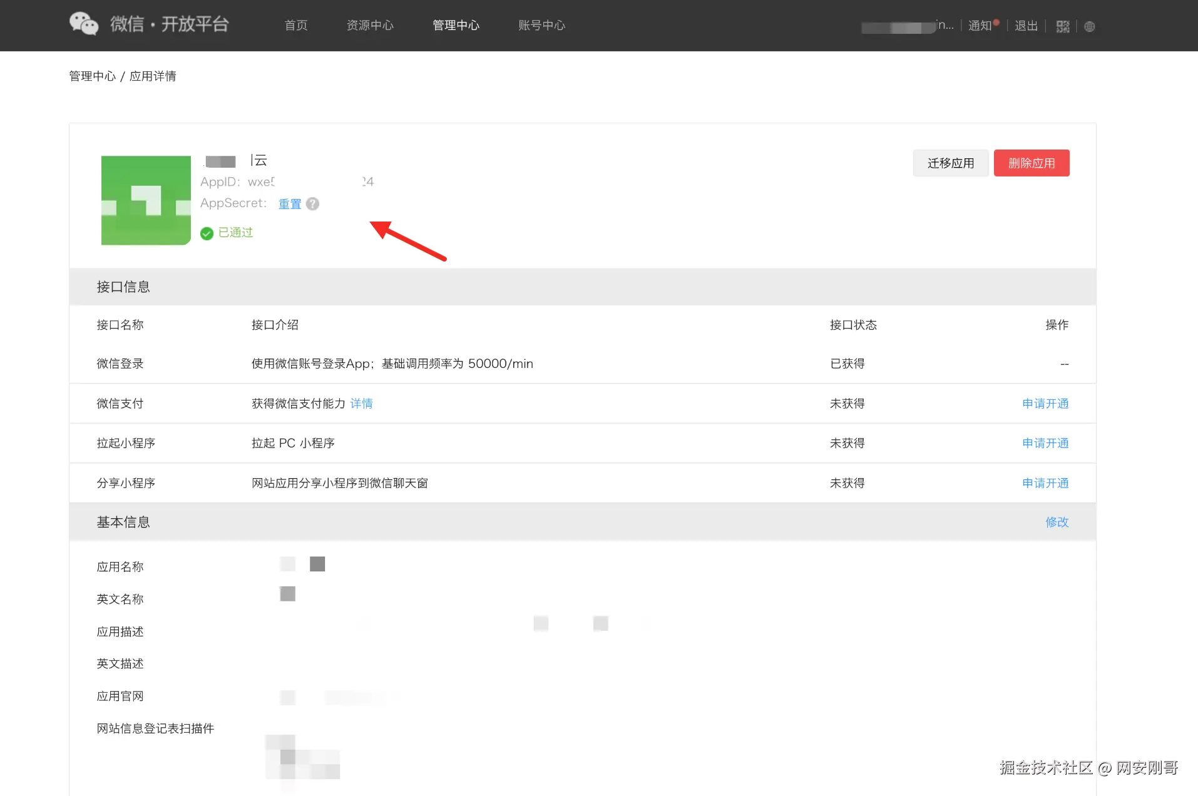Click the 迁移应用 button
The height and width of the screenshot is (796, 1198).
(x=951, y=163)
